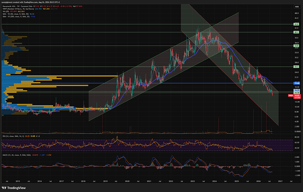Click the blue 19.60 price label

(x=296, y=83)
